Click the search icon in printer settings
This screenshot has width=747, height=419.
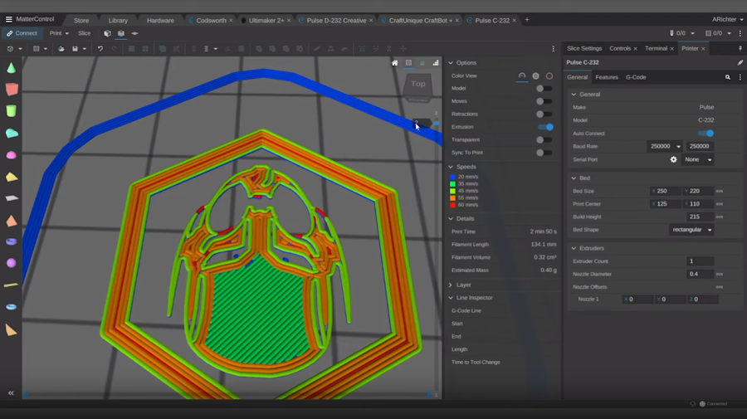728,77
